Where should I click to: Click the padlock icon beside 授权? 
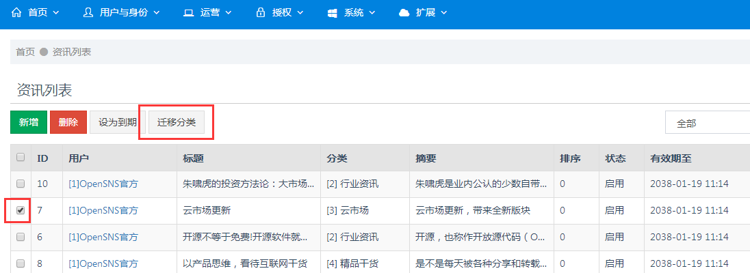[261, 13]
